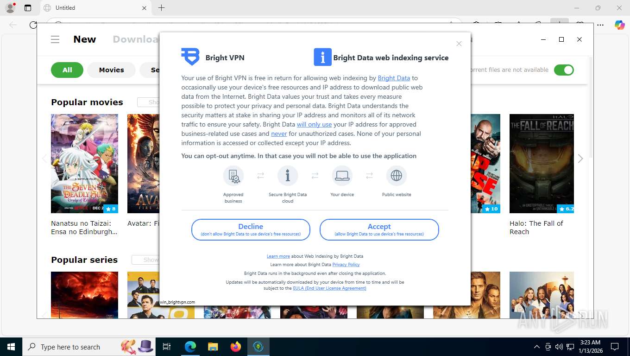Launch Microsoft Edge from the taskbar
The width and height of the screenshot is (630, 356).
190,347
